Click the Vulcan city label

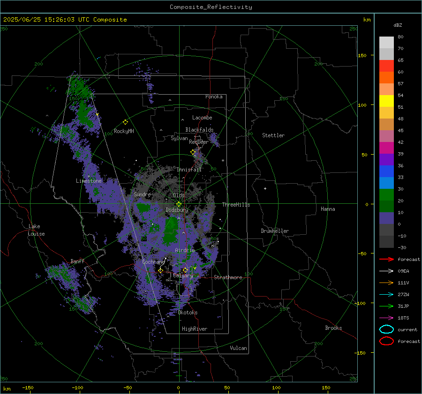point(238,348)
